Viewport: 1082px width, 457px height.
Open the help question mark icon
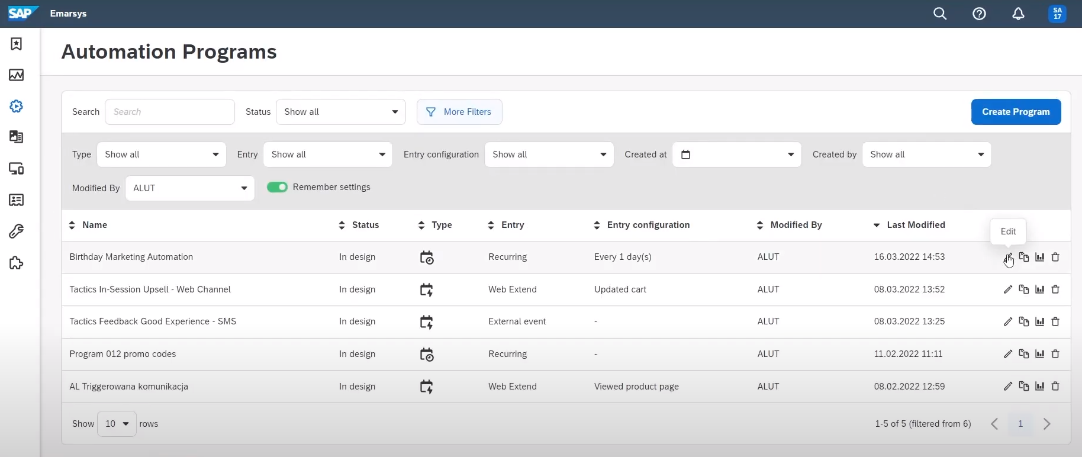point(979,14)
